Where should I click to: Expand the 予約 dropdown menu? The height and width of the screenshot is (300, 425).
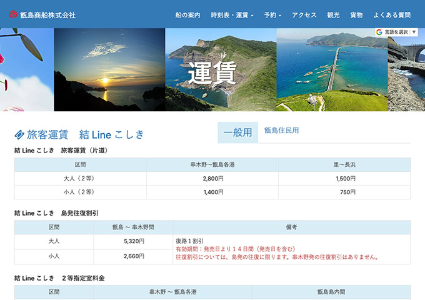coord(272,14)
